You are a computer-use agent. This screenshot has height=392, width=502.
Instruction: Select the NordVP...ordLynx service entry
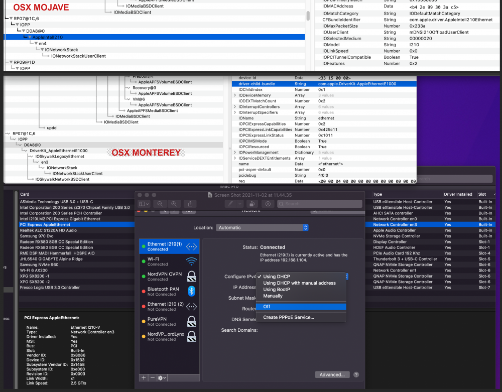click(x=169, y=337)
